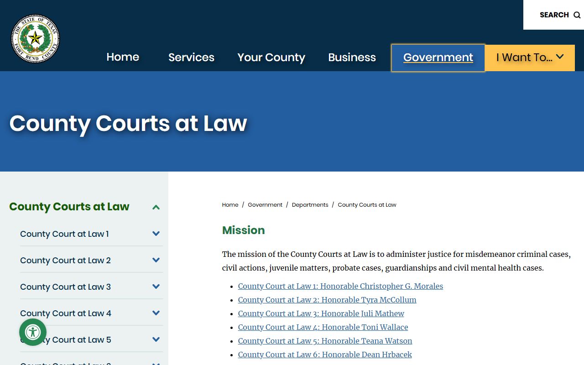Open County Court at Law 1 Morales link
This screenshot has height=365, width=584.
pyautogui.click(x=340, y=286)
